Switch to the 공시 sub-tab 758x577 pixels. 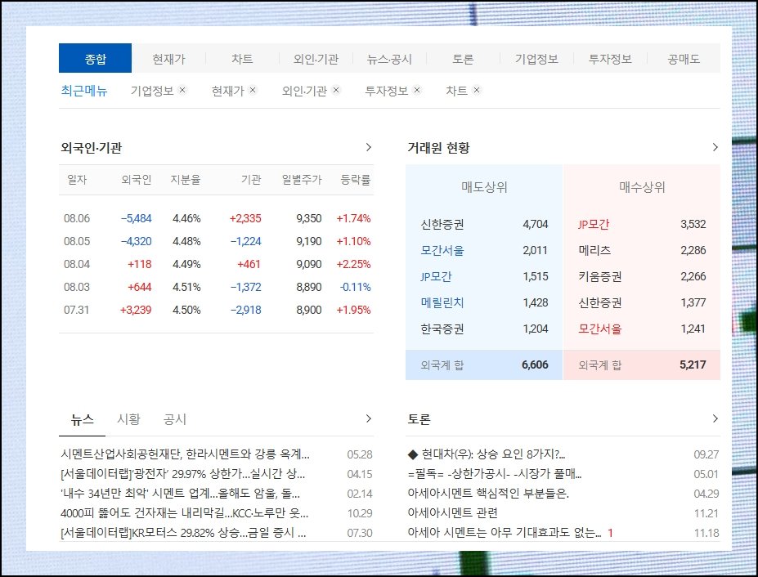click(x=175, y=419)
